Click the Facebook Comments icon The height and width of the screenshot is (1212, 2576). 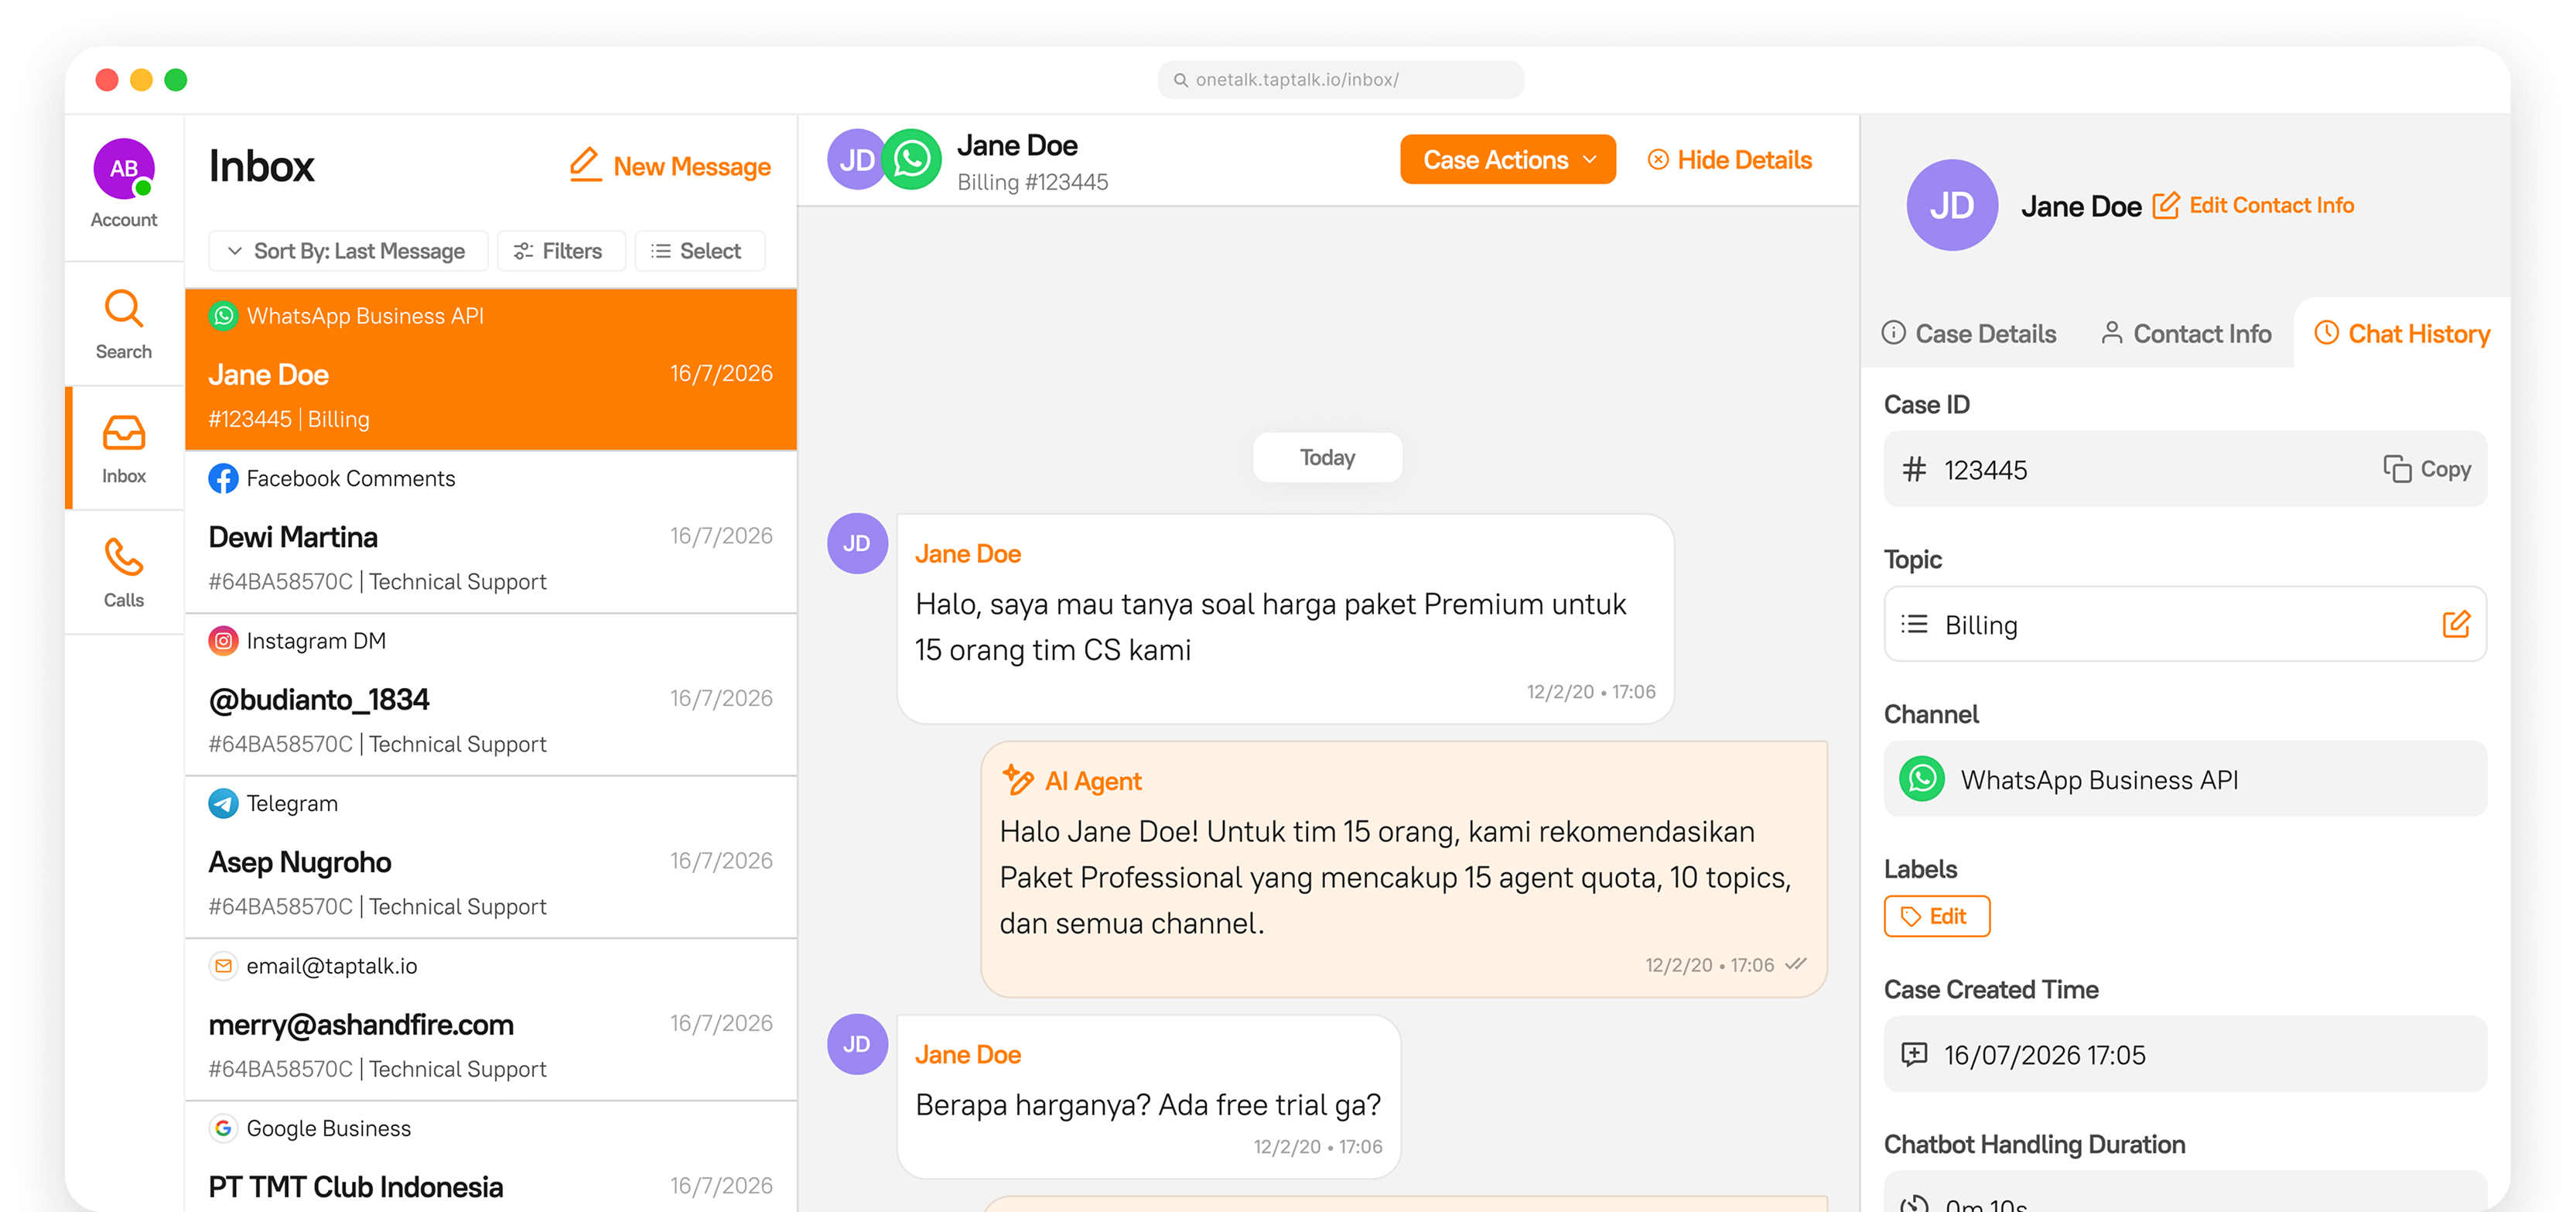point(223,478)
